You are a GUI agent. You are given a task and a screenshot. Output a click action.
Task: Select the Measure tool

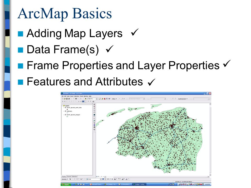pyautogui.click(x=94, y=129)
